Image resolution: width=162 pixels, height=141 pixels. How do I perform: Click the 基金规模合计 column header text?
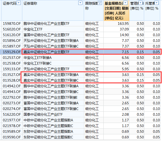coord(114,3)
